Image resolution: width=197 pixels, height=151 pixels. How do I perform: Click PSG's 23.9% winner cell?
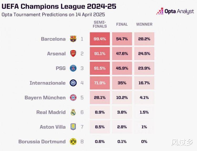coord(144,68)
